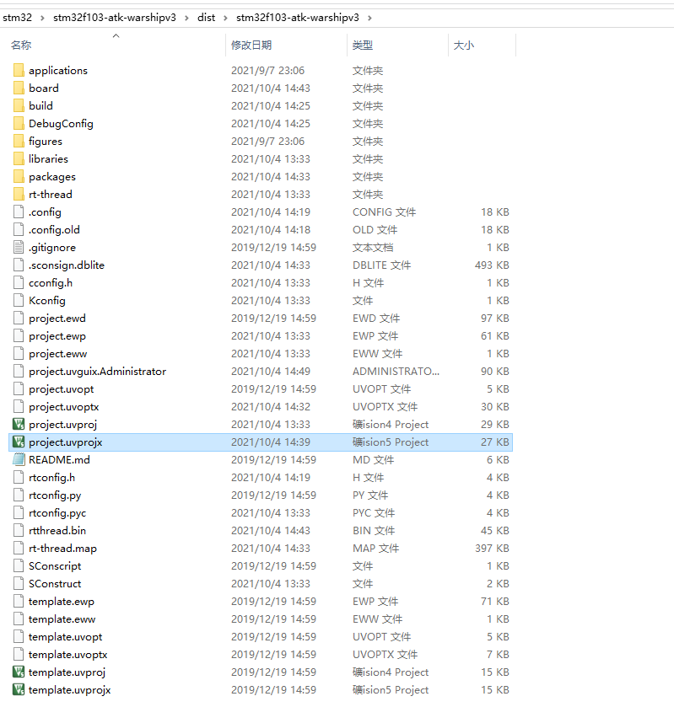Go to stm32 in the breadcrumb
Image resolution: width=674 pixels, height=707 pixels.
tap(17, 18)
